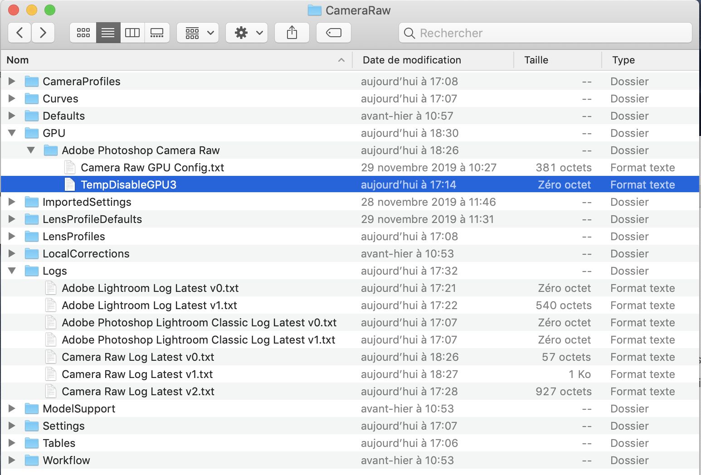Click the TempDisableGPU3 file name
Screen dimensions: 701x475
(128, 184)
